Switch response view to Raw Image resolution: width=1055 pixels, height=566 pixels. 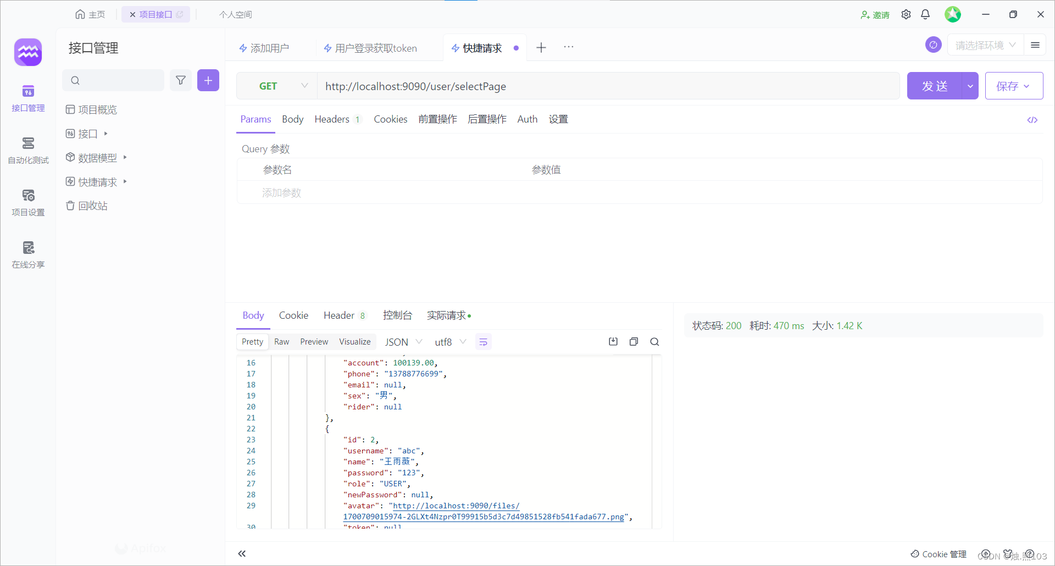click(x=281, y=341)
